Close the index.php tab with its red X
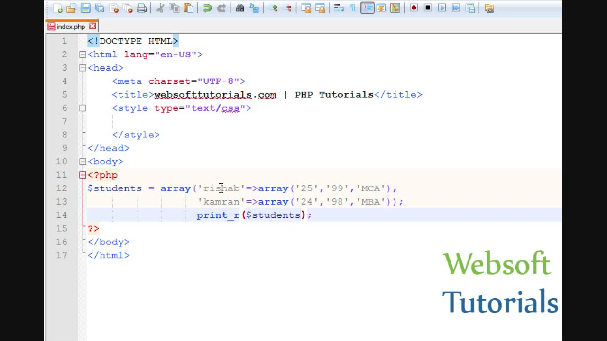This screenshot has width=607, height=341. pos(92,26)
